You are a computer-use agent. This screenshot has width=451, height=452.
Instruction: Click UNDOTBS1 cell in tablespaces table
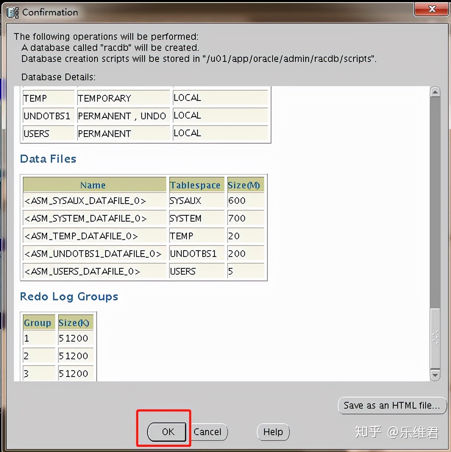click(x=48, y=116)
